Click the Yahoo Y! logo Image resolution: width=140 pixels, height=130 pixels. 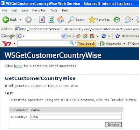pyautogui.click(x=7, y=44)
